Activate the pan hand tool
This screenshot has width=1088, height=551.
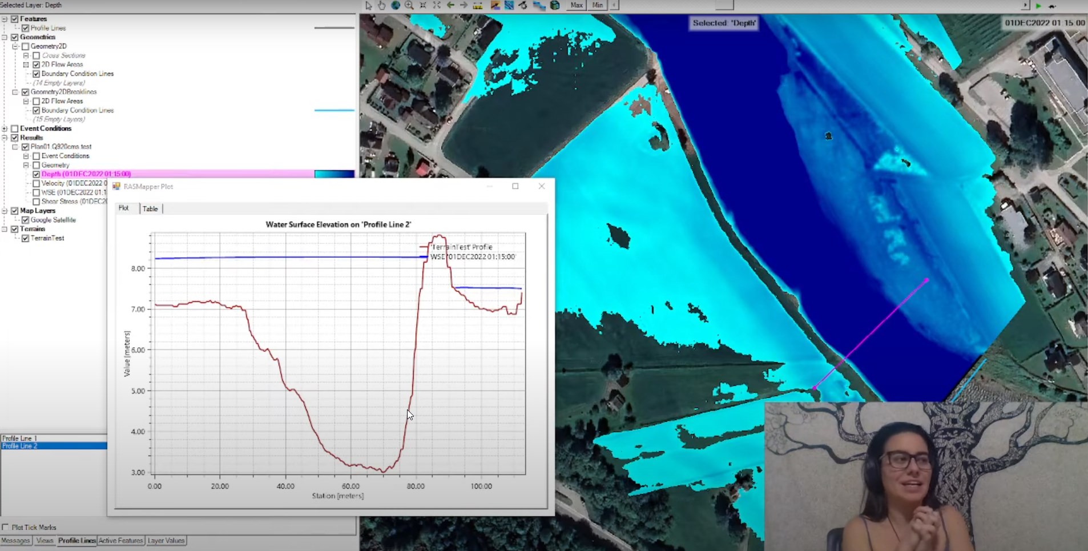[x=381, y=5]
